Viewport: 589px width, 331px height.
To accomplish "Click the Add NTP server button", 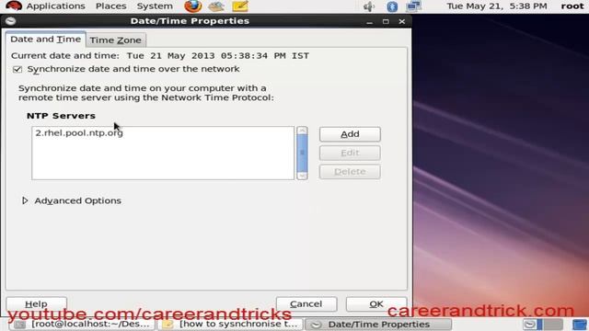I will [x=350, y=134].
